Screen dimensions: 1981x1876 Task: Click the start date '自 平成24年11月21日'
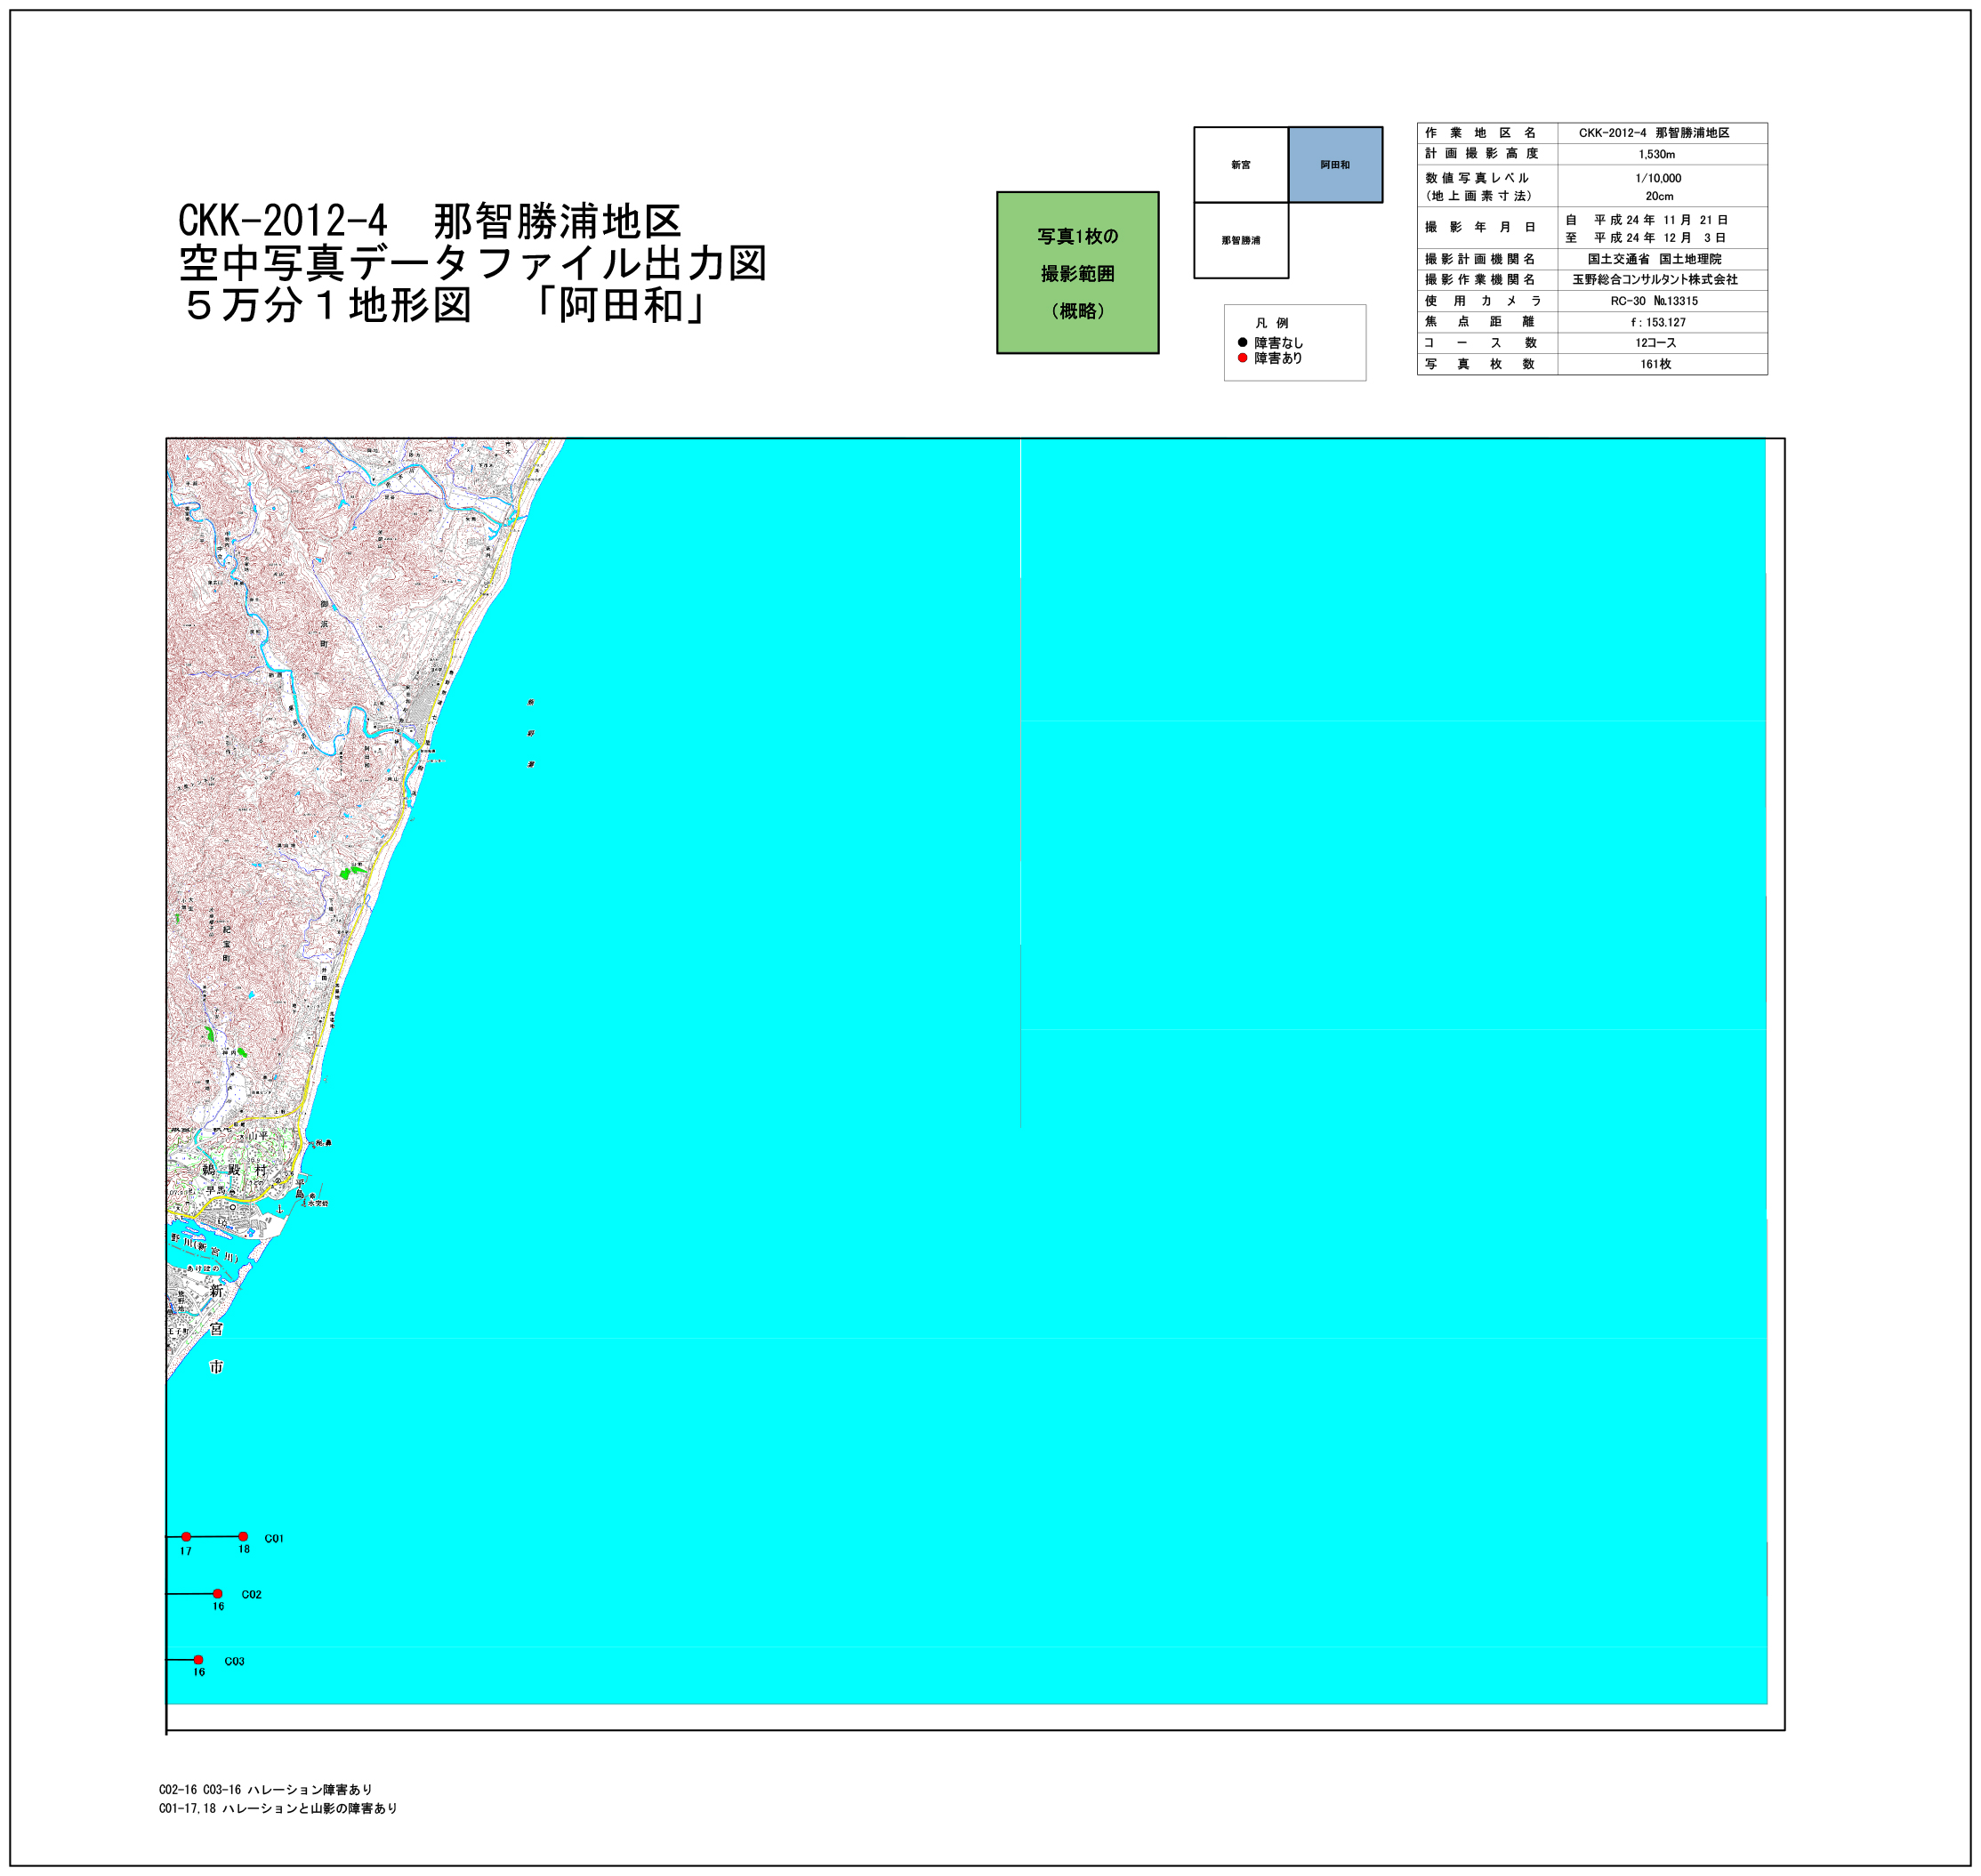[1646, 220]
